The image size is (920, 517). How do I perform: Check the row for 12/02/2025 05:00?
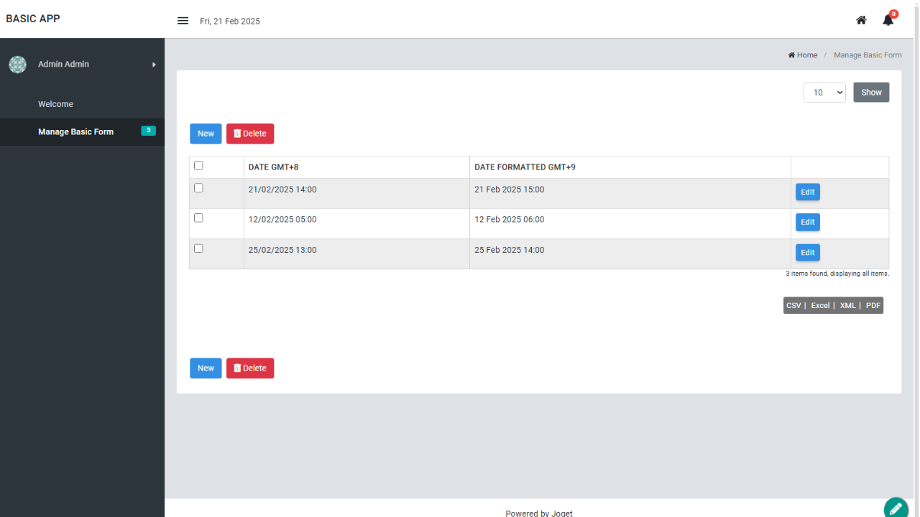pyautogui.click(x=198, y=218)
